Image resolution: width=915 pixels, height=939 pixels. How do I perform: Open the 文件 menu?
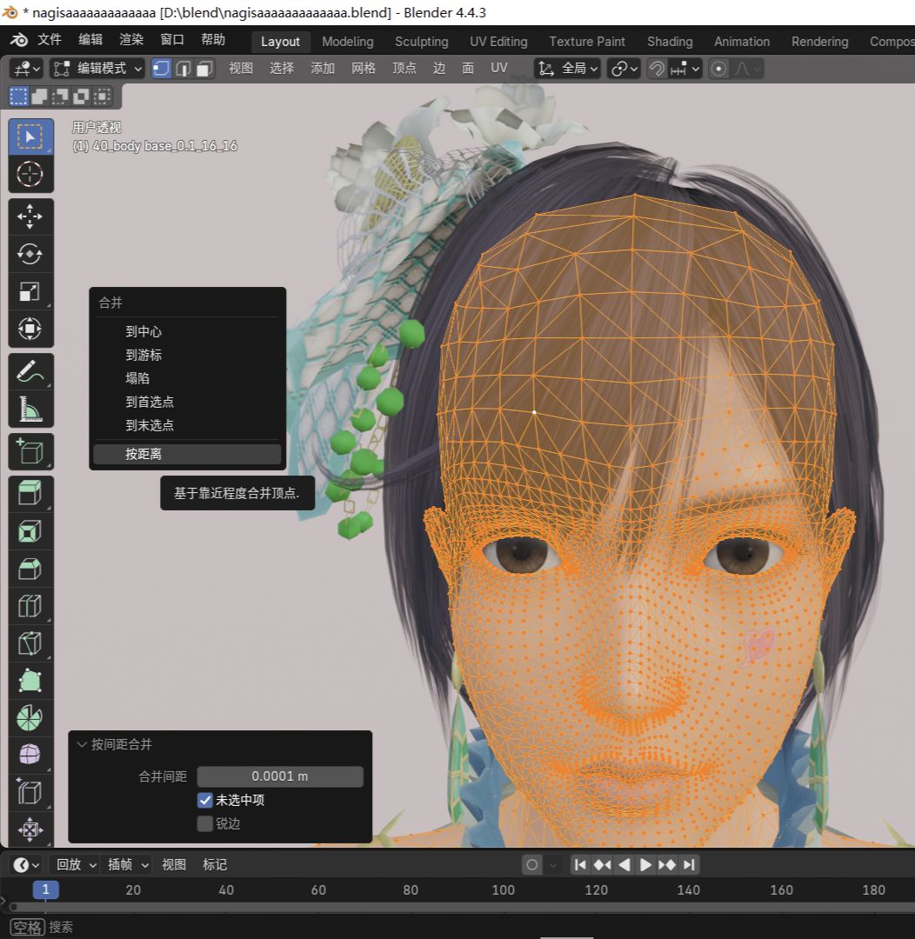click(50, 40)
